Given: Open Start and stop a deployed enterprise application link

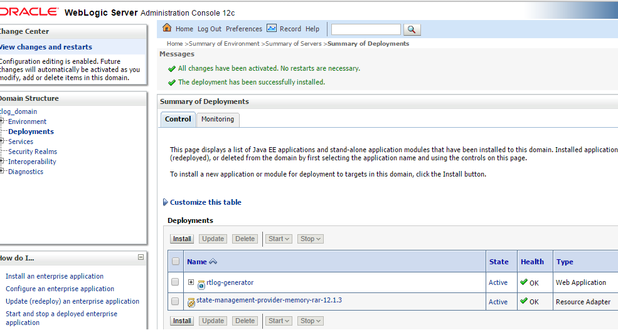Looking at the screenshot, I should pyautogui.click(x=61, y=318).
